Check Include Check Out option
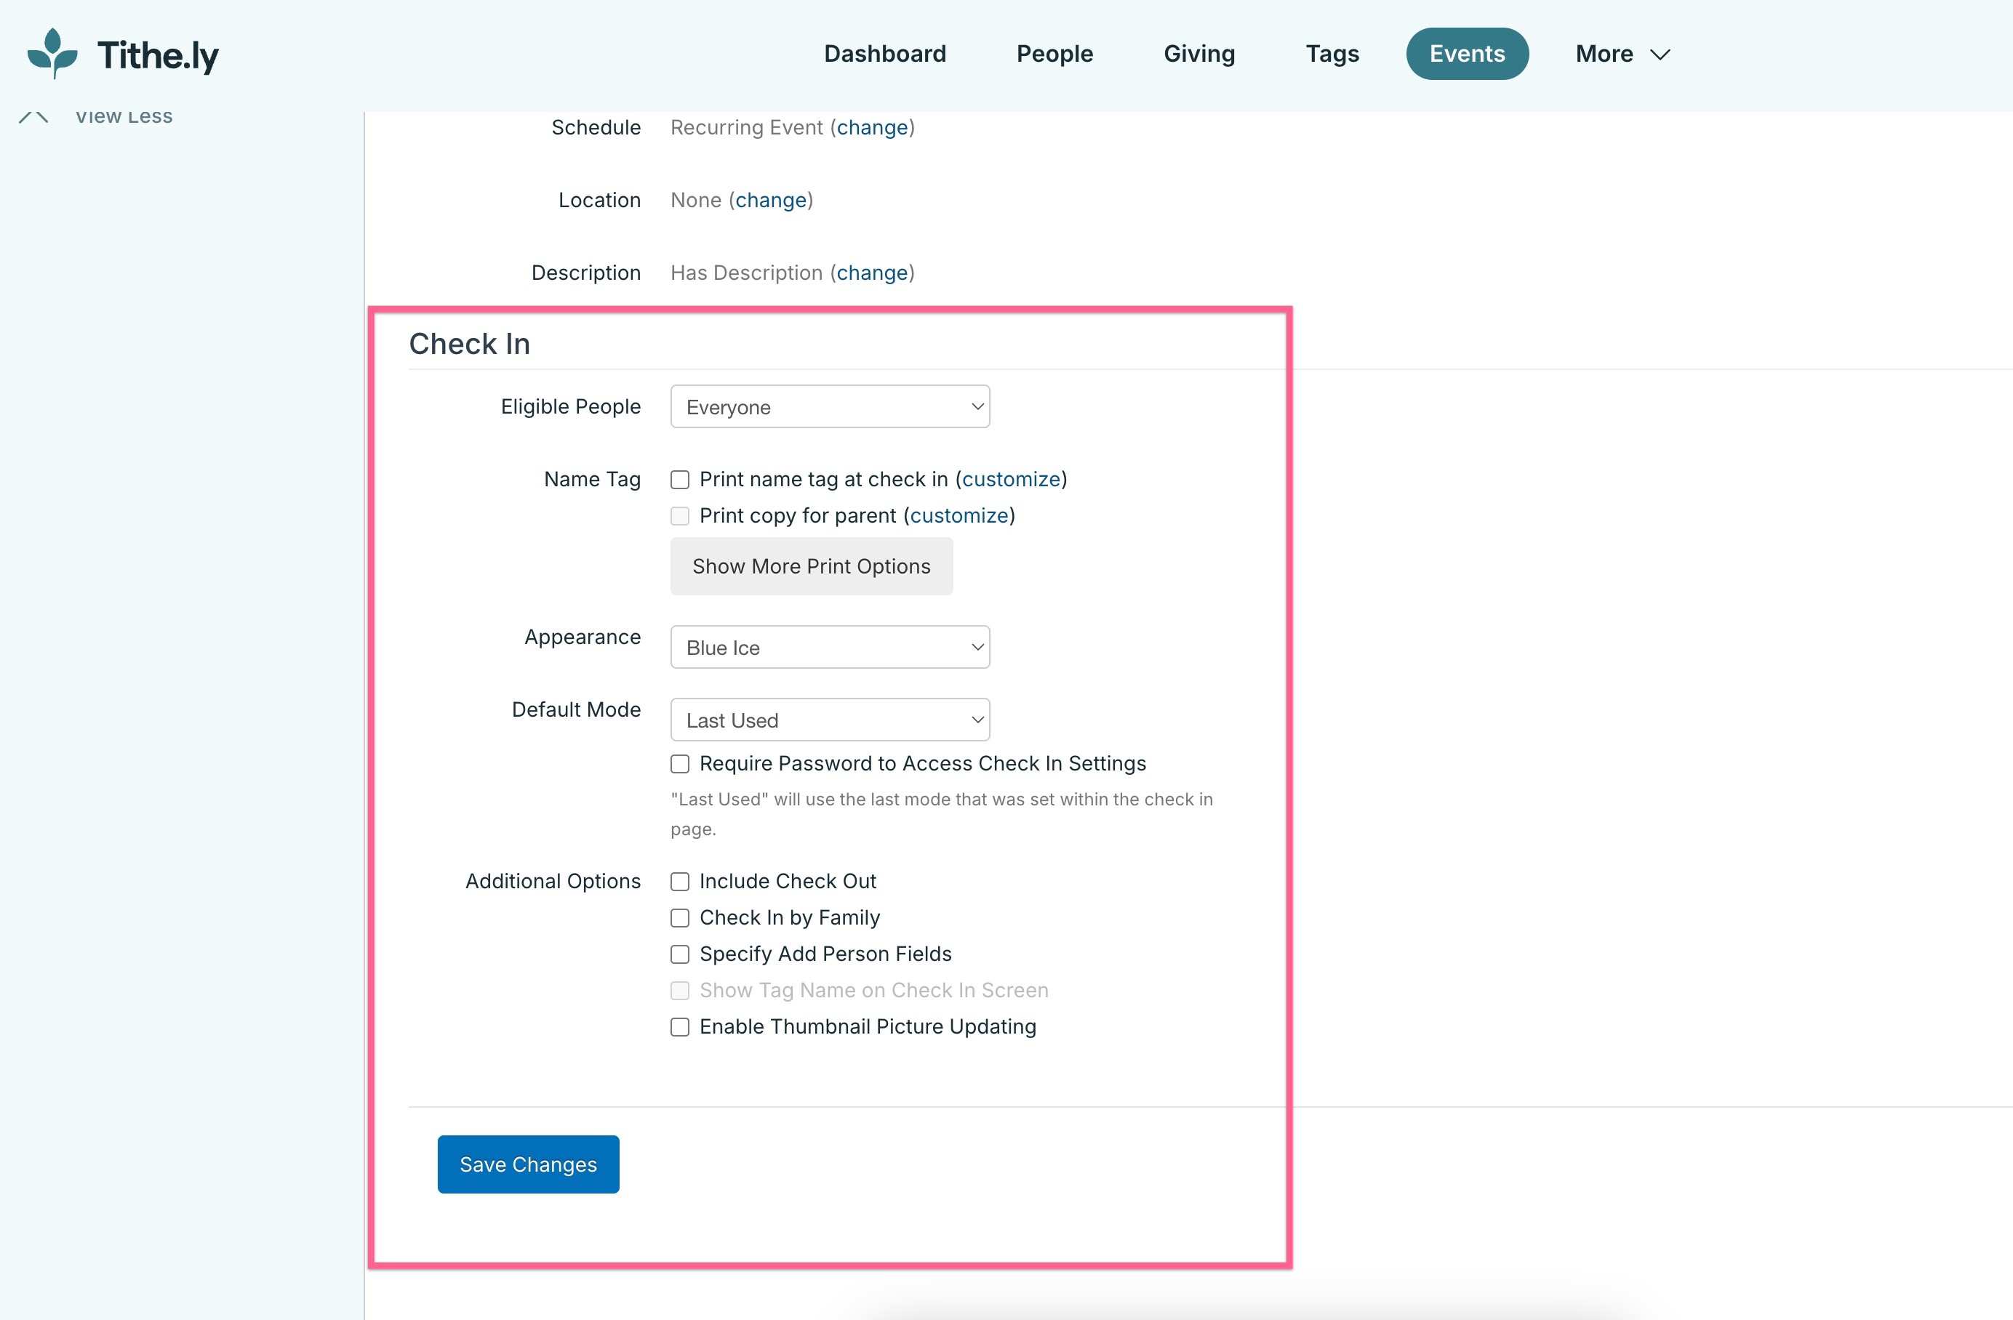 coord(680,881)
